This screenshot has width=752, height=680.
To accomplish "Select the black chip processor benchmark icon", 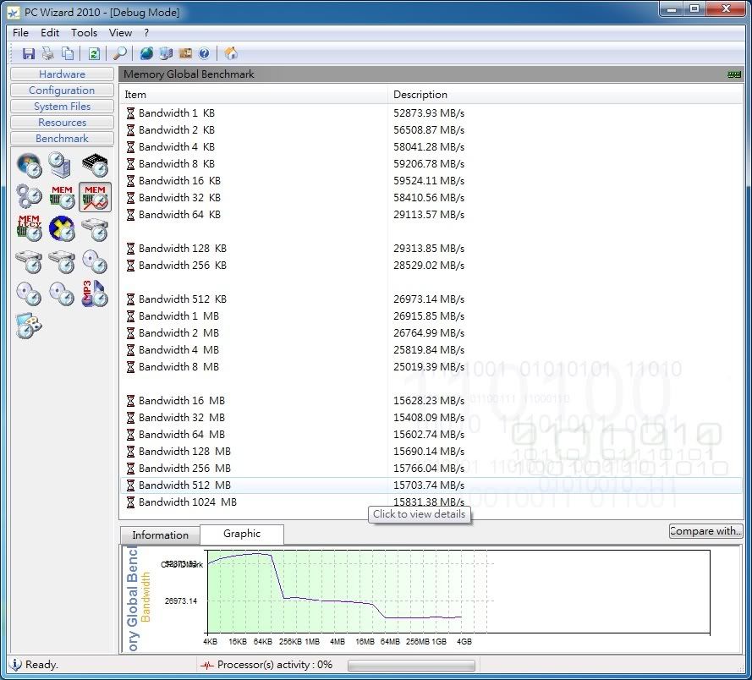I will 95,165.
